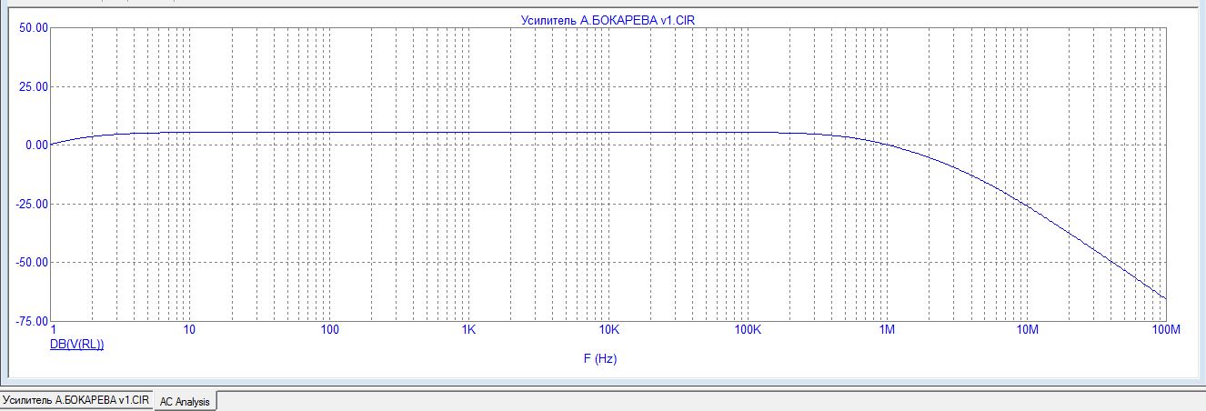
Task: Click the 100K frequency axis label
Action: pos(748,329)
